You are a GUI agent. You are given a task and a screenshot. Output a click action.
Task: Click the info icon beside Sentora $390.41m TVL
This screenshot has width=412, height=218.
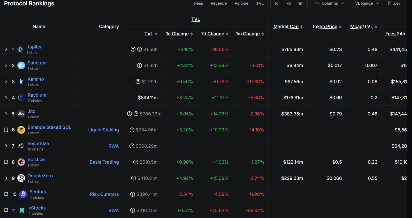pos(133,194)
